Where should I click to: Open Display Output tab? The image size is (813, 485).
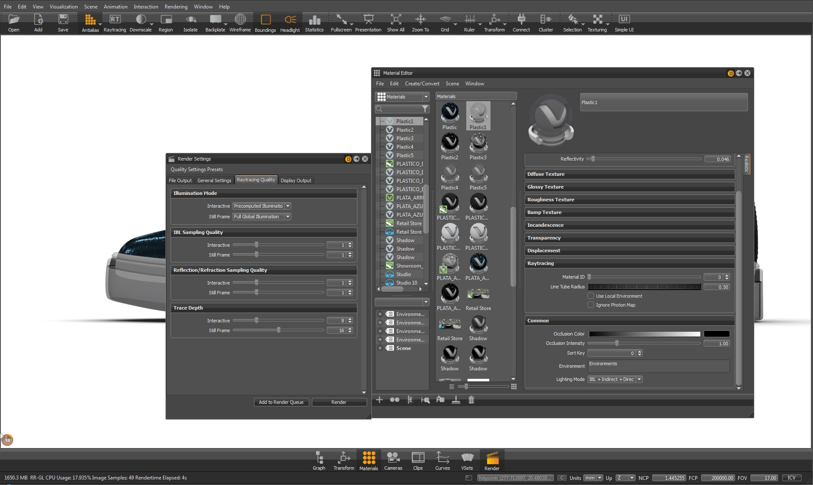coord(296,180)
